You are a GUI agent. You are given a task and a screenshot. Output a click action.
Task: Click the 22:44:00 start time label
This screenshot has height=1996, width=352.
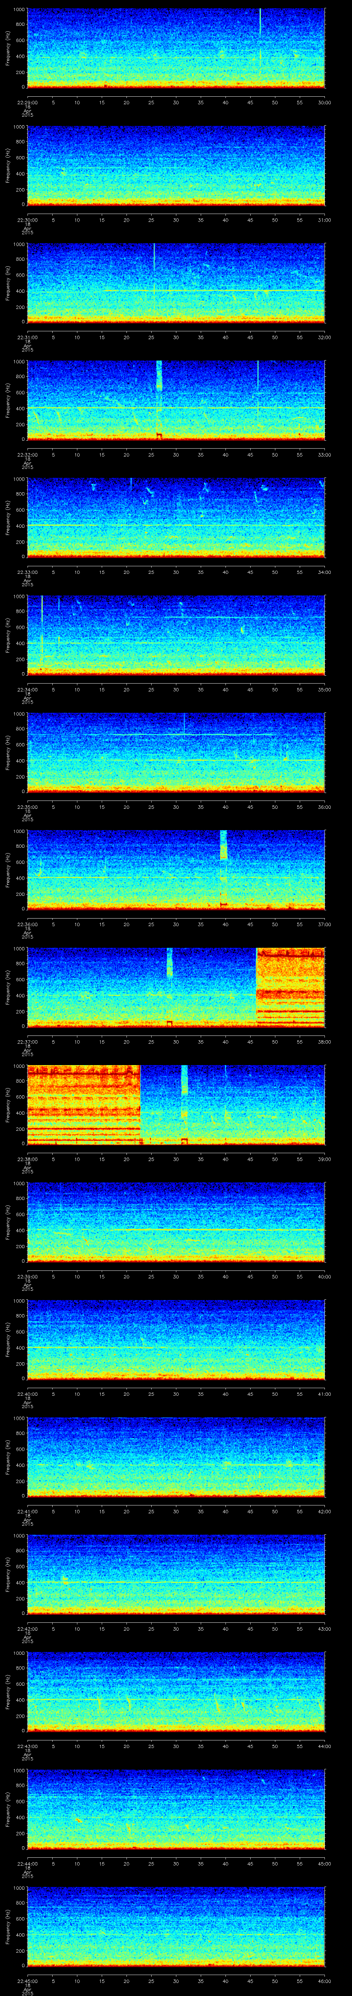pyautogui.click(x=27, y=1864)
